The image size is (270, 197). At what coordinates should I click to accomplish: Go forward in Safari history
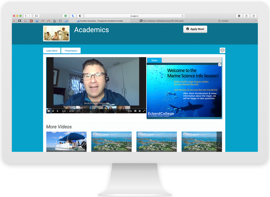30,16
